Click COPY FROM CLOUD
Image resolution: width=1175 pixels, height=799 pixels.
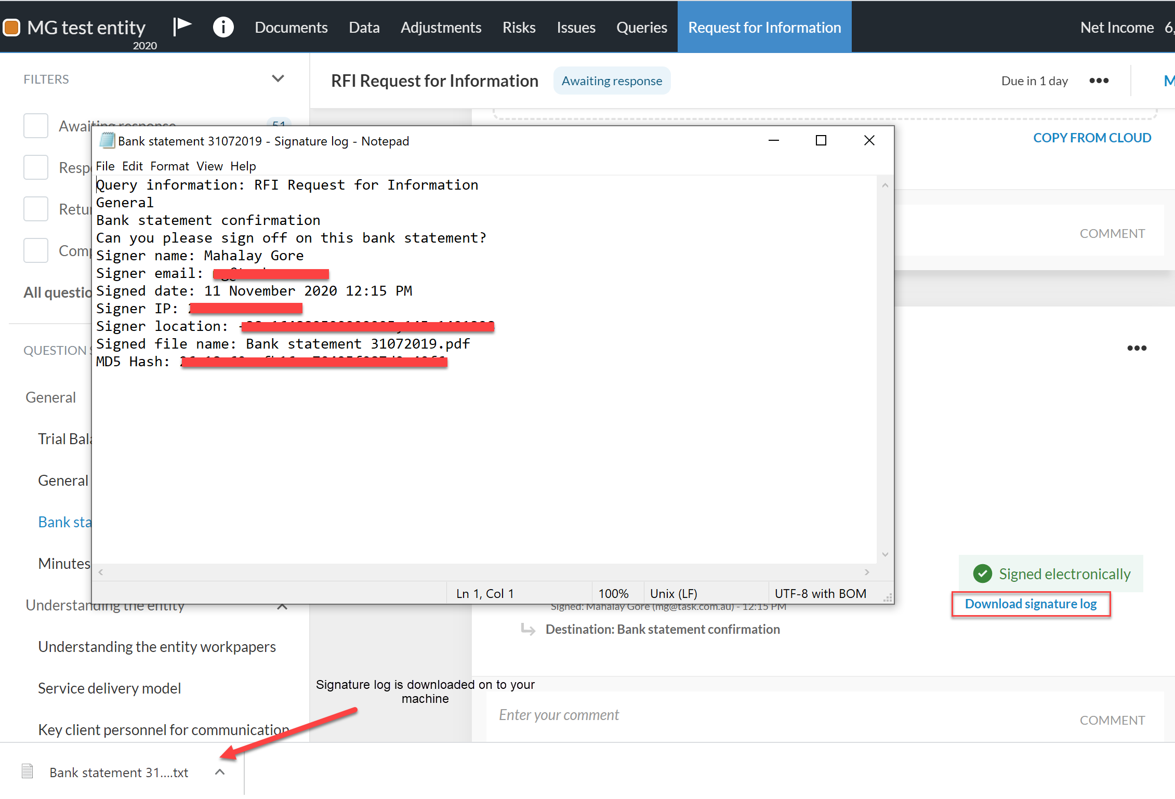point(1092,138)
